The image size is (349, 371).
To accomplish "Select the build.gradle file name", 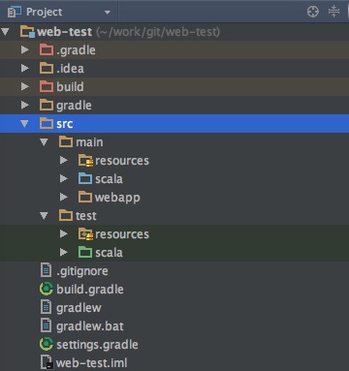I will (90, 290).
